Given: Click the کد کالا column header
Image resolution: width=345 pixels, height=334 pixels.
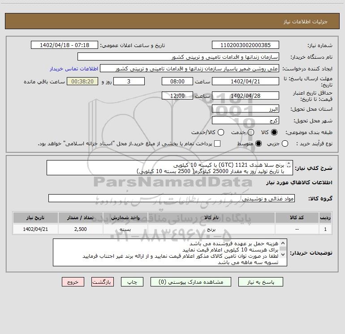Looking at the screenshot, I should tap(297, 218).
